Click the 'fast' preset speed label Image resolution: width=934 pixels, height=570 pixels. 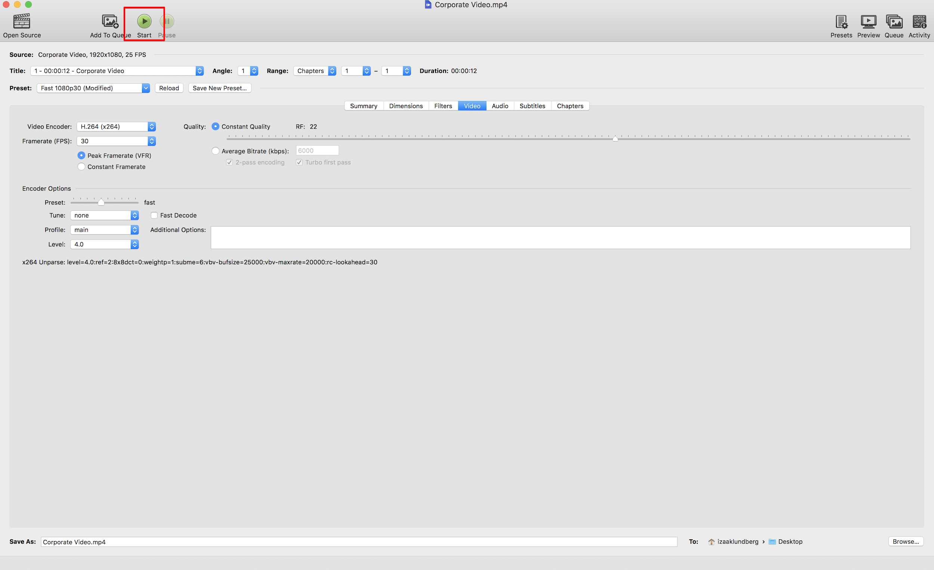coord(149,203)
